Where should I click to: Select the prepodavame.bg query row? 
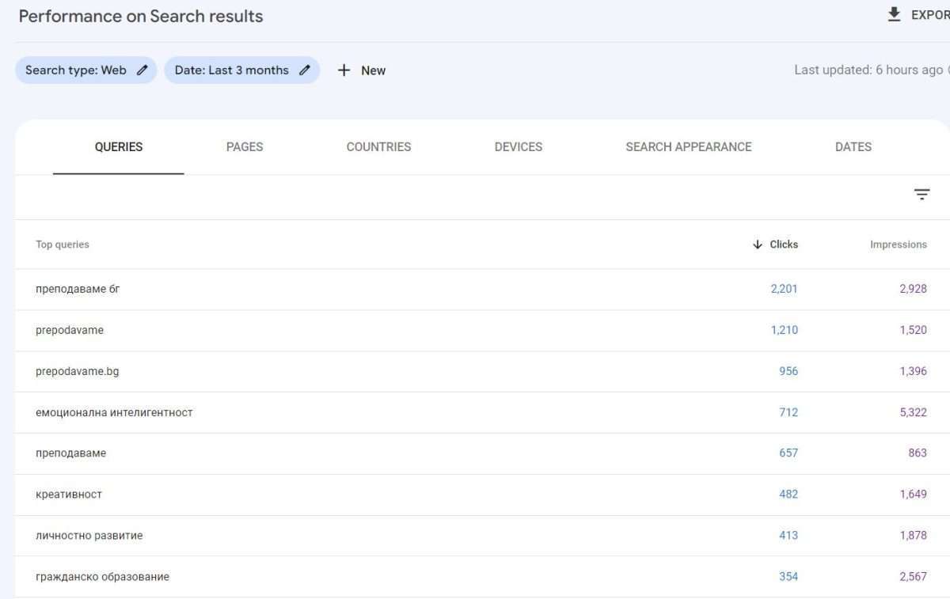78,371
